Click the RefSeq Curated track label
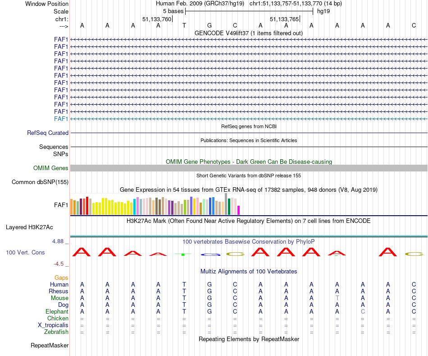Viewport: 428px width, 356px height. pyautogui.click(x=48, y=133)
